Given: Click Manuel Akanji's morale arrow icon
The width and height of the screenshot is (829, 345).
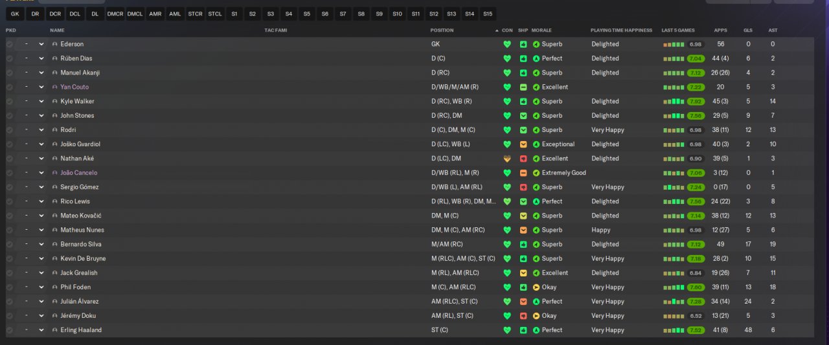Looking at the screenshot, I should 536,72.
